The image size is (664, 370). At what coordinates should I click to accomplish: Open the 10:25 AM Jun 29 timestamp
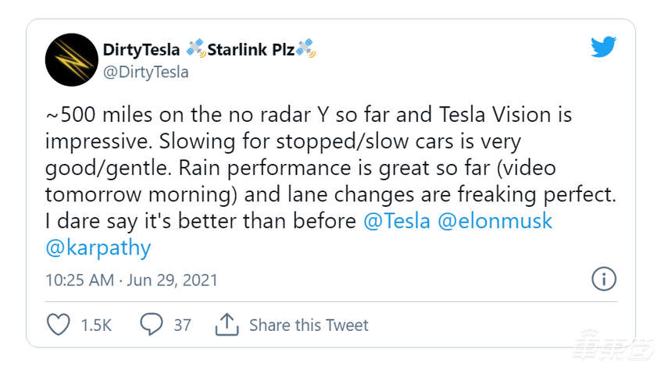click(131, 279)
